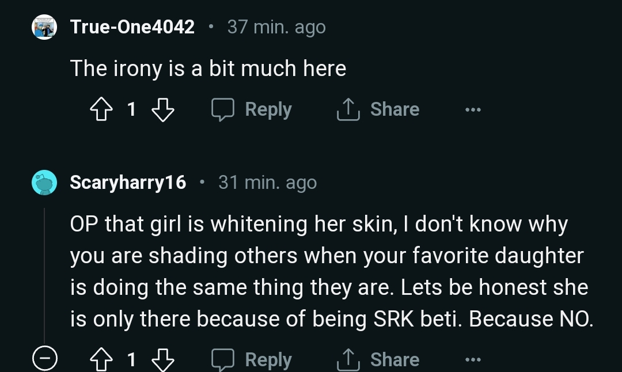
Task: Reply to Scaryharry16's comment
Action: [252, 360]
